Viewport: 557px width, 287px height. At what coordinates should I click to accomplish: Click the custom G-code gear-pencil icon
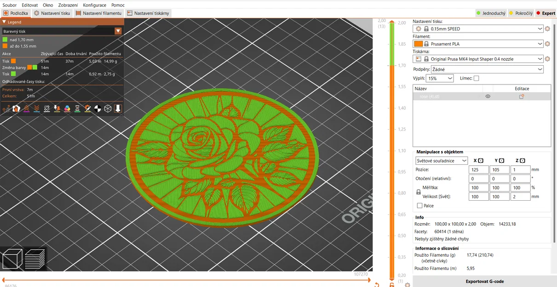87,108
